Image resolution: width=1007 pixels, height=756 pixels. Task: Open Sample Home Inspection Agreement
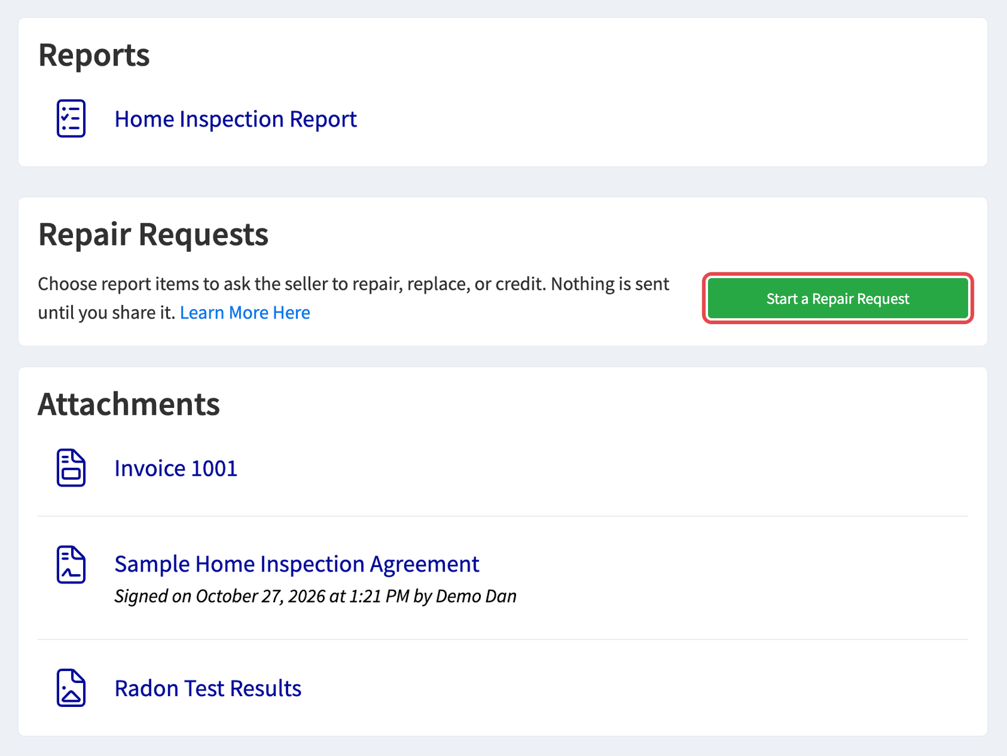pos(296,564)
